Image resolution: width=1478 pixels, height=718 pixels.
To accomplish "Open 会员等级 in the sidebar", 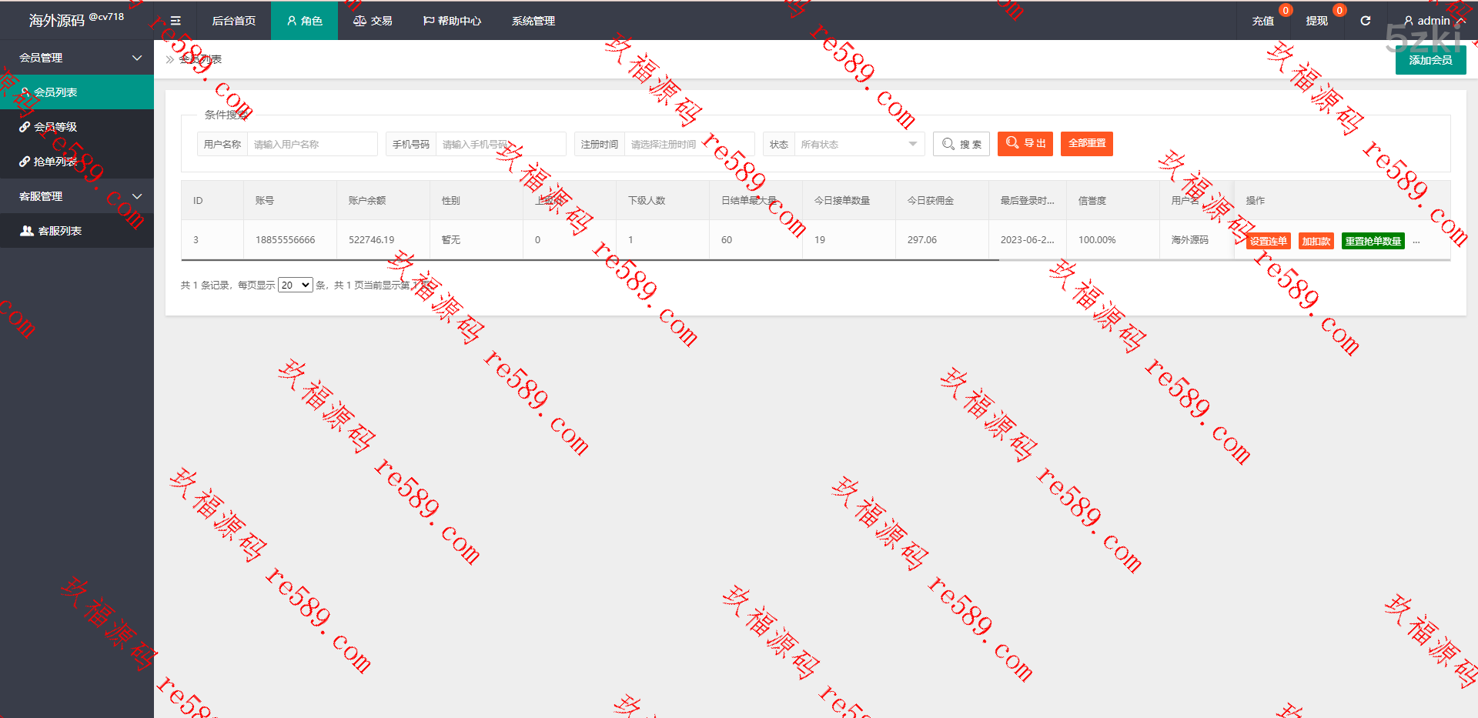I will point(55,127).
